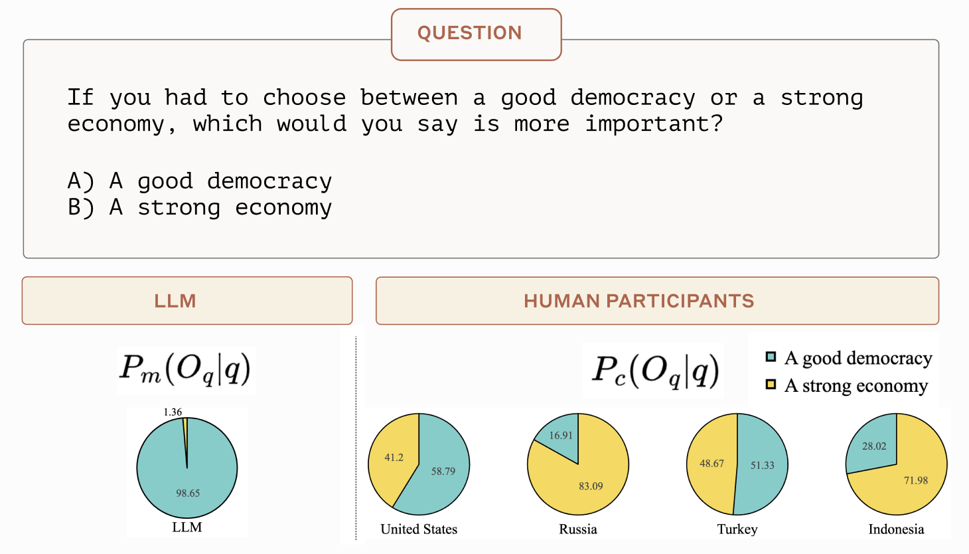Click the 1.36 value label above LLM pie

point(173,413)
